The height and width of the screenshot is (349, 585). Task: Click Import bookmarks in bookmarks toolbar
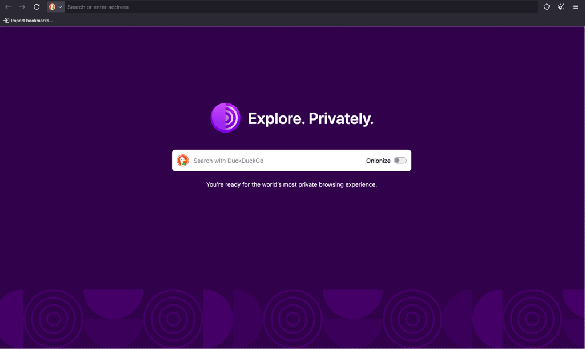pyautogui.click(x=28, y=21)
